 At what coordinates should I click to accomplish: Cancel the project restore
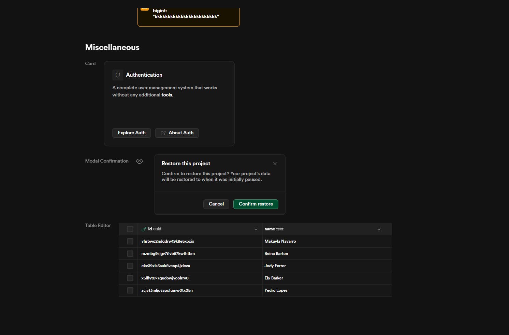point(216,204)
